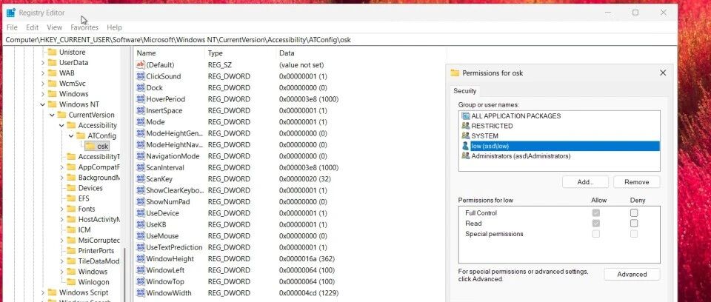Toggle the Allow checkbox for Read
The width and height of the screenshot is (711, 302).
pyautogui.click(x=595, y=223)
